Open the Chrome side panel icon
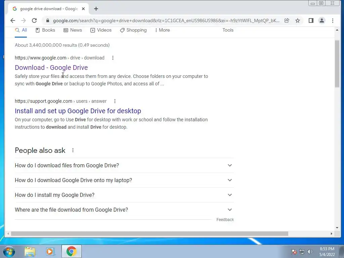Viewport: 344px width, 258px height. click(x=311, y=20)
